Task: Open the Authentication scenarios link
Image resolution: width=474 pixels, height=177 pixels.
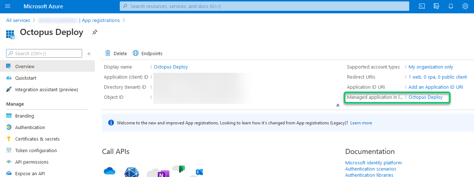Action: pyautogui.click(x=371, y=169)
